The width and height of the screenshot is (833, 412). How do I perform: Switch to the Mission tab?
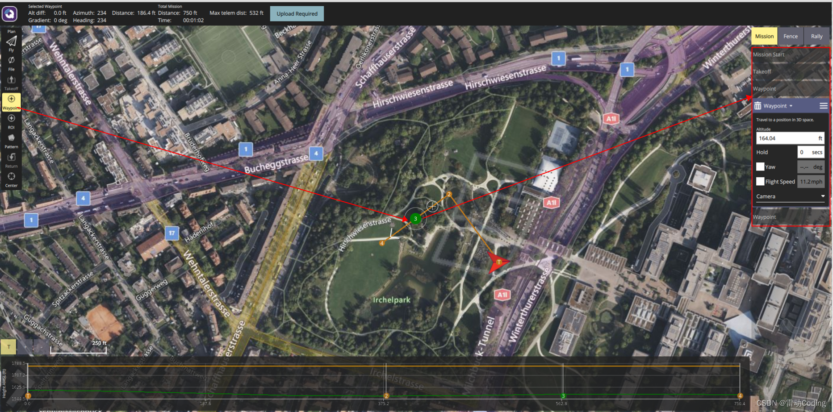click(x=764, y=36)
